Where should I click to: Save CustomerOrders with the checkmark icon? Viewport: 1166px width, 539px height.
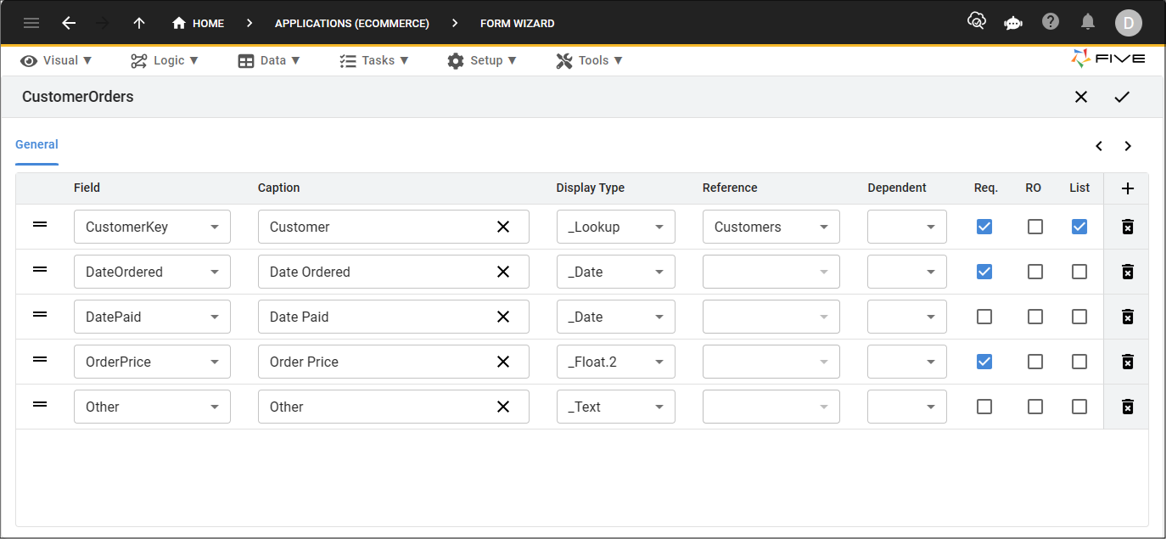pos(1122,97)
